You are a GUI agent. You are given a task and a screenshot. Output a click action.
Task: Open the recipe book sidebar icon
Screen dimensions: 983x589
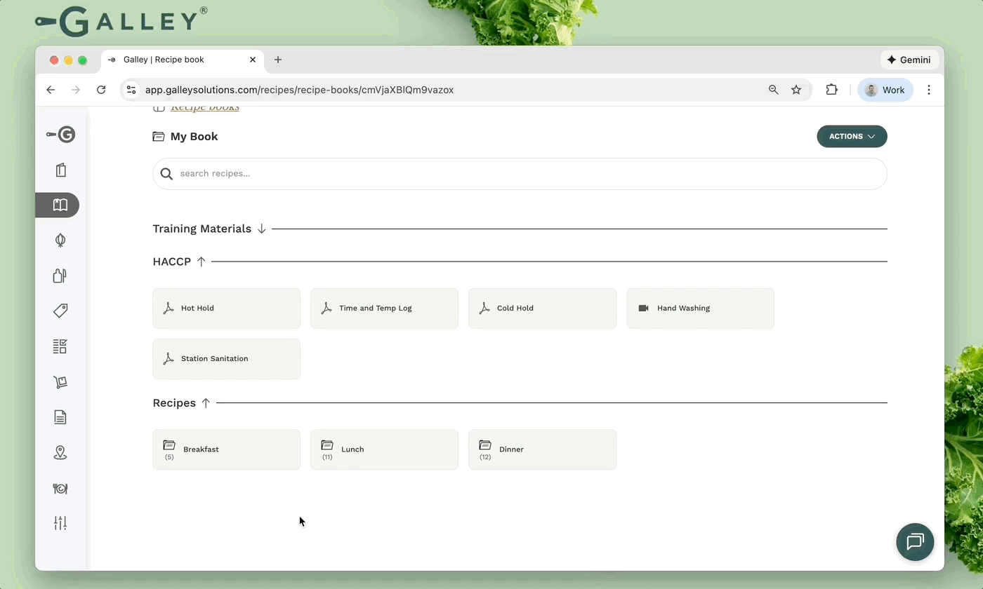pos(60,205)
